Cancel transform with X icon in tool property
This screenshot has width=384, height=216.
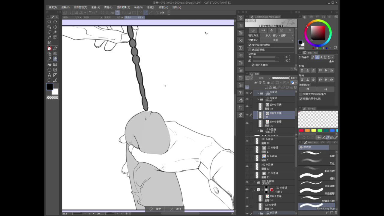tap(290, 30)
